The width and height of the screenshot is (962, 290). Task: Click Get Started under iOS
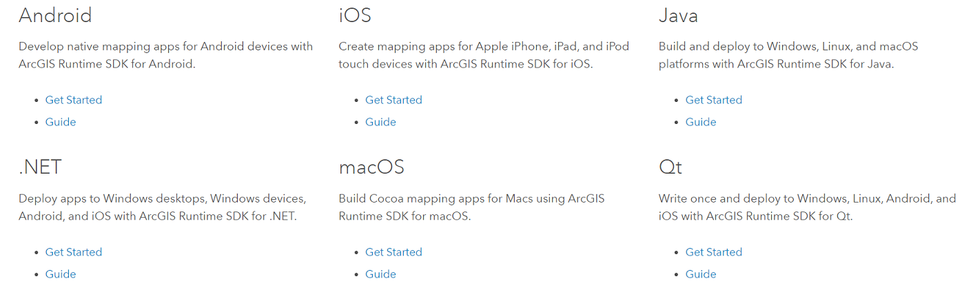click(x=393, y=100)
